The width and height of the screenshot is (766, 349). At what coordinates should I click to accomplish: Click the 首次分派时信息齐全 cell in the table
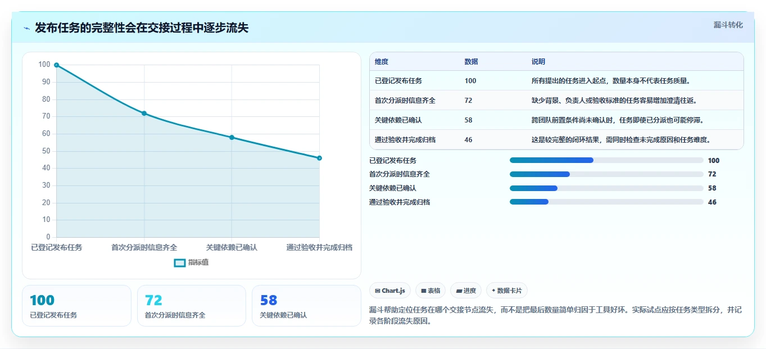click(x=405, y=101)
